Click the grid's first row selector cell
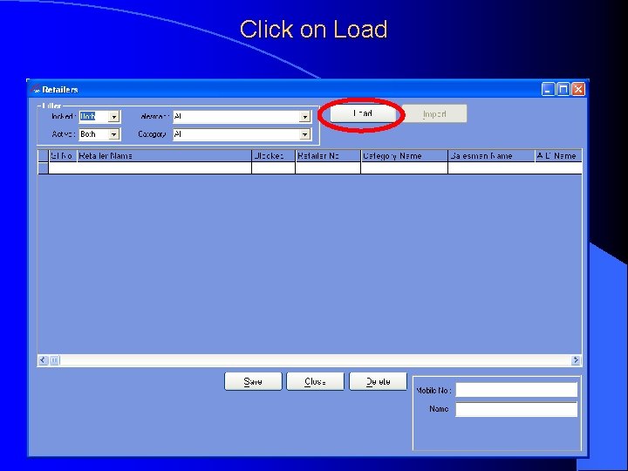The width and height of the screenshot is (628, 471). click(43, 167)
